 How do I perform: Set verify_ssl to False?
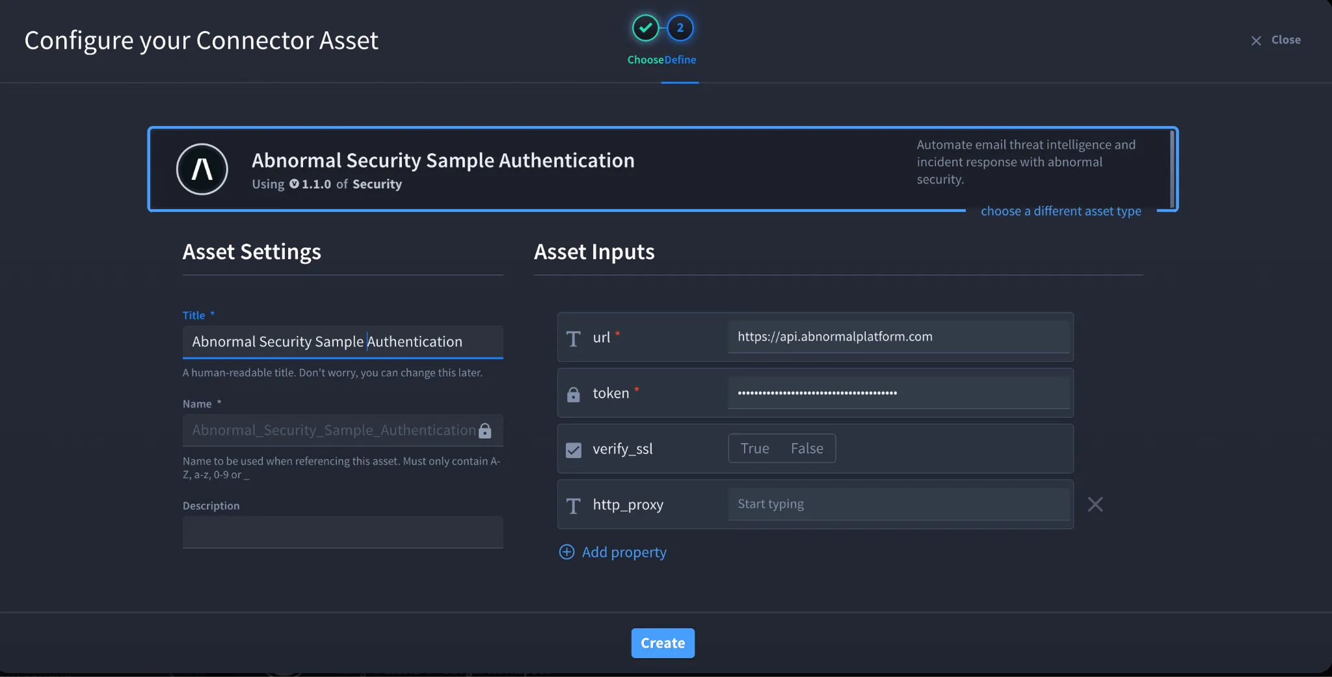click(x=806, y=448)
